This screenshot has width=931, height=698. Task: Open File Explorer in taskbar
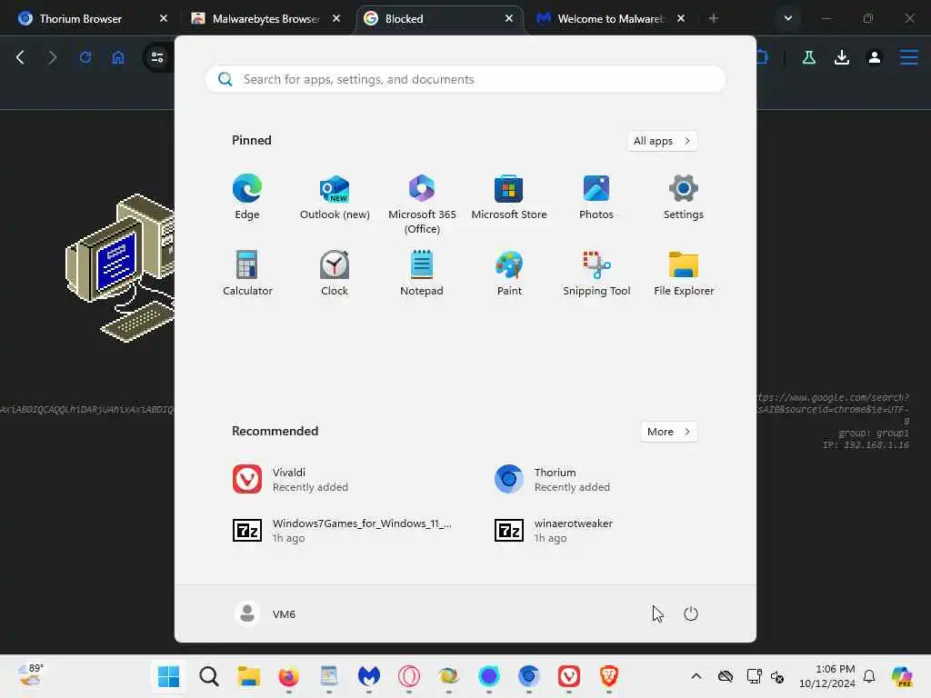249,676
